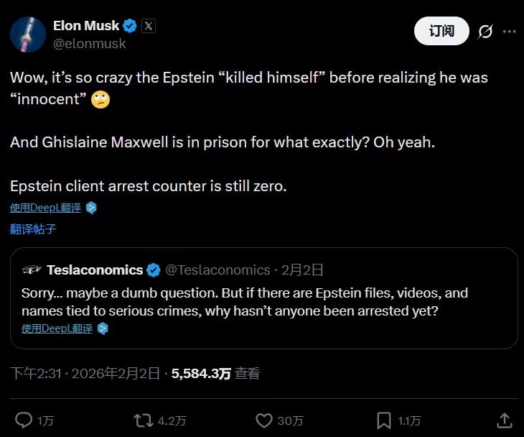Click the @elonmusk handle
Viewport: 524px width, 437px height.
click(89, 44)
